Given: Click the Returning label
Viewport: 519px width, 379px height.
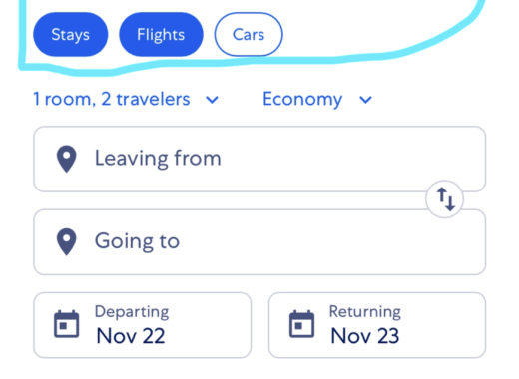Looking at the screenshot, I should coord(365,312).
